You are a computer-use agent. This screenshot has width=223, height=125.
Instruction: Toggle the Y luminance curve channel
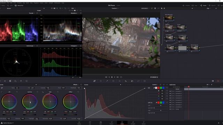(156, 88)
